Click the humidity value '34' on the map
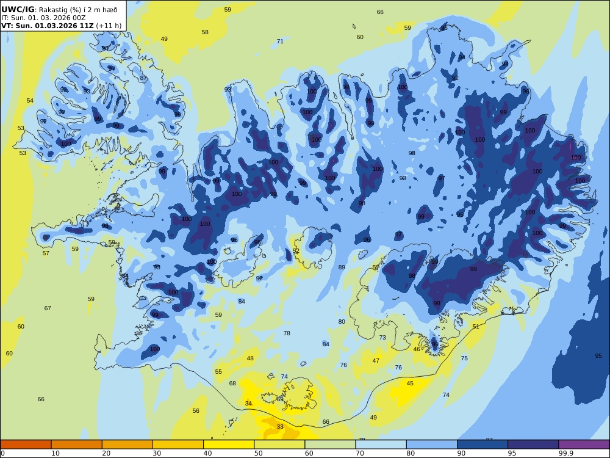Image resolution: width=610 pixels, height=458 pixels. coord(249,404)
